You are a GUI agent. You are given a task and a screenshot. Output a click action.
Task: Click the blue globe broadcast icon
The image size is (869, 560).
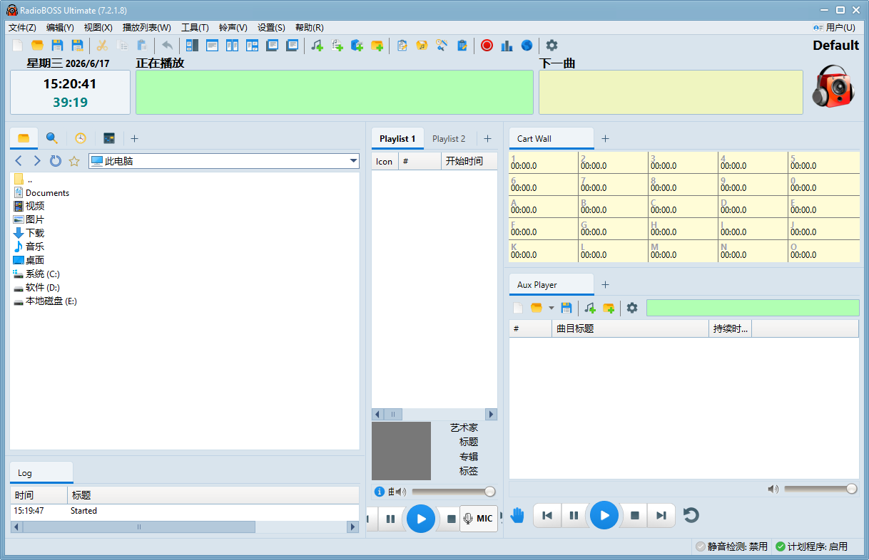[x=527, y=46]
